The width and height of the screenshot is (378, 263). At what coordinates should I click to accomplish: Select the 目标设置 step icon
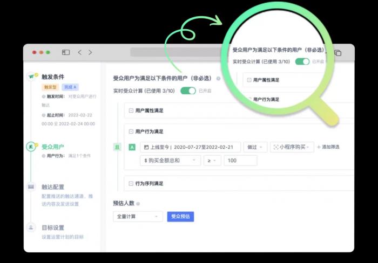tap(31, 227)
